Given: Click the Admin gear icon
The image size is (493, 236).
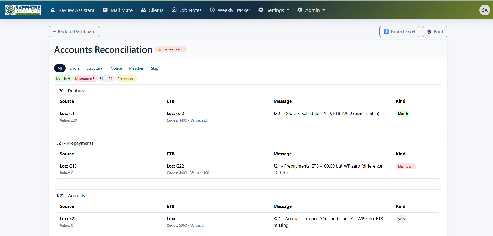Looking at the screenshot, I should (x=300, y=10).
